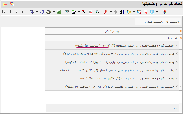
Task: Open the filter funnel tool
Action: (67, 12)
